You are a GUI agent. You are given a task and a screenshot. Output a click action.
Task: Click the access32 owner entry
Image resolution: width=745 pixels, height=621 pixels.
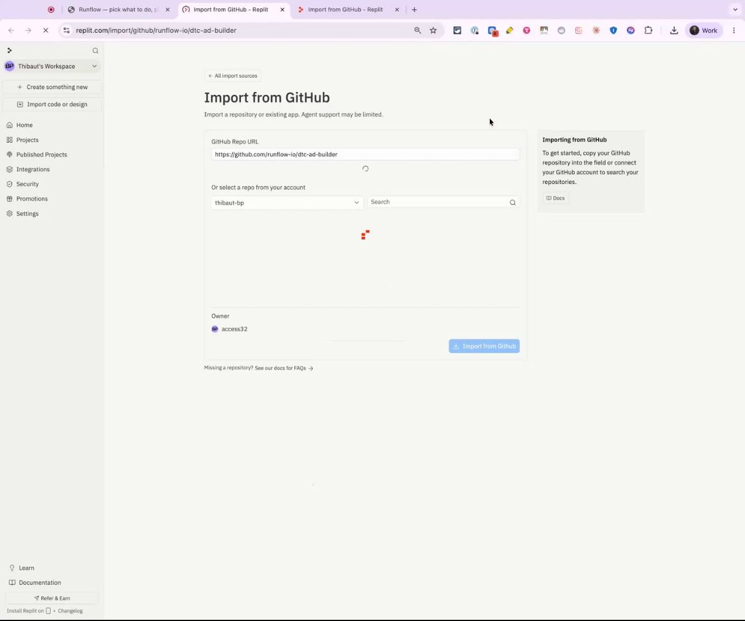(x=230, y=329)
